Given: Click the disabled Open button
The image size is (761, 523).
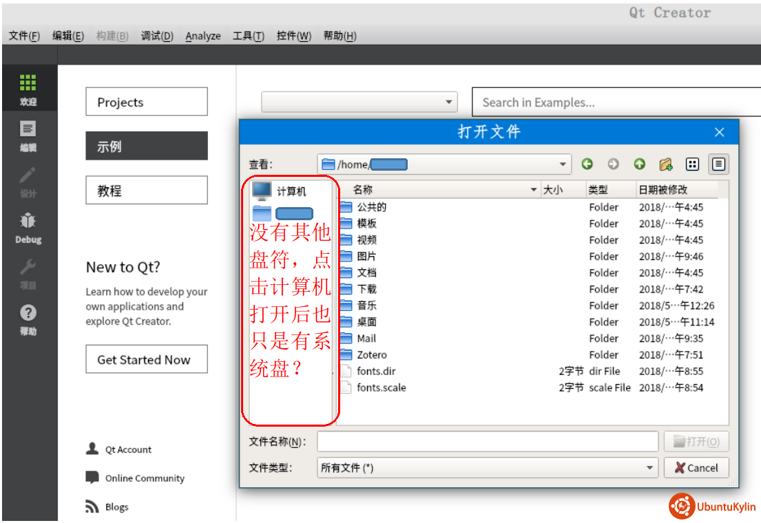Looking at the screenshot, I should (x=696, y=442).
